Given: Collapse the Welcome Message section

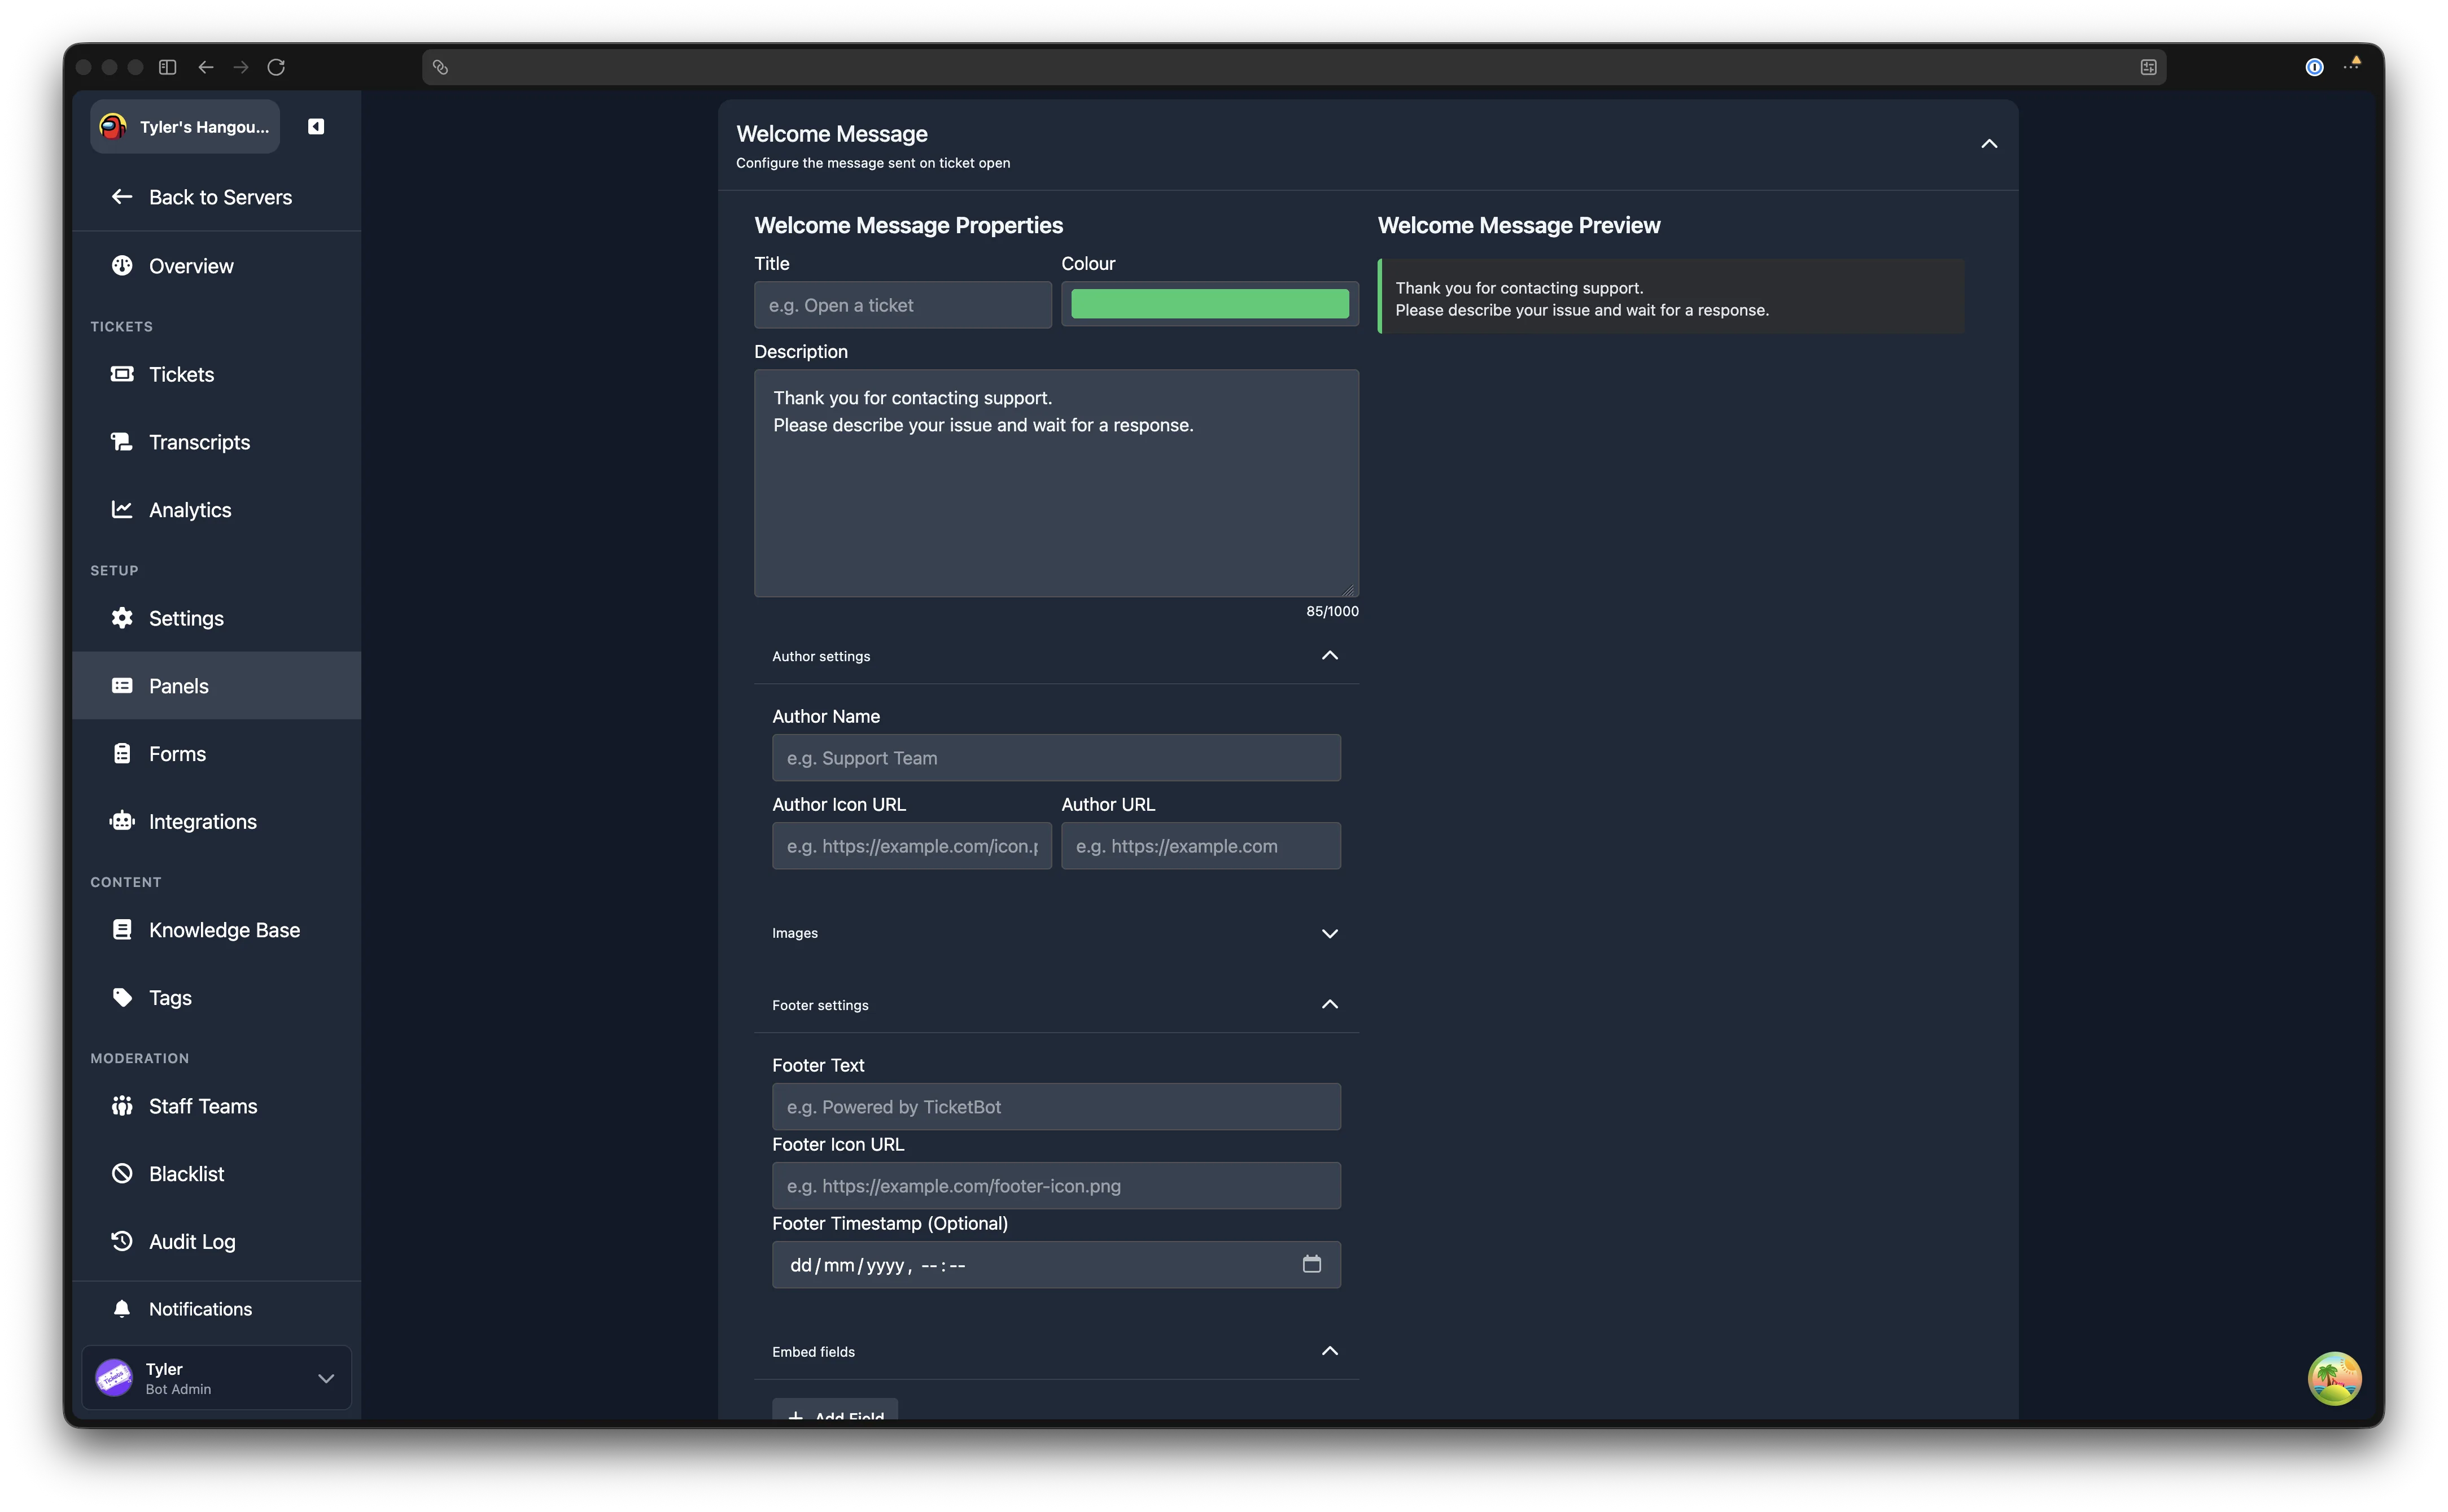Looking at the screenshot, I should [x=1989, y=144].
